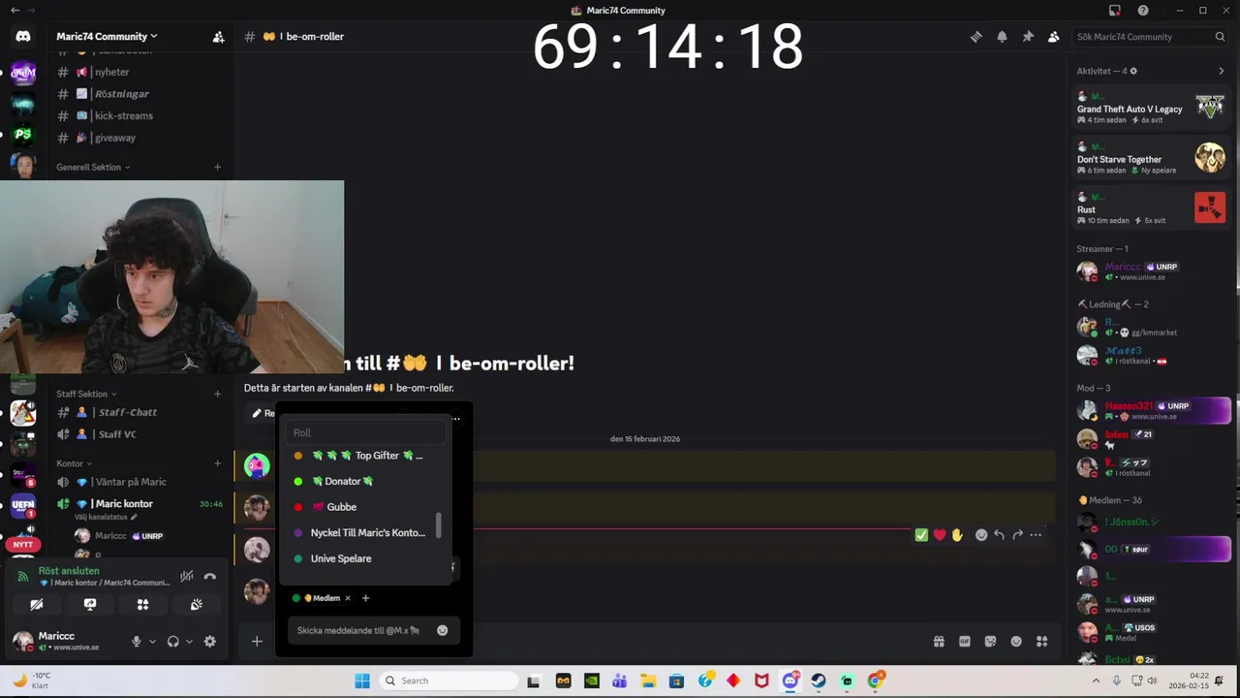Open soundboard button in voice panel
The height and width of the screenshot is (698, 1240).
point(196,604)
